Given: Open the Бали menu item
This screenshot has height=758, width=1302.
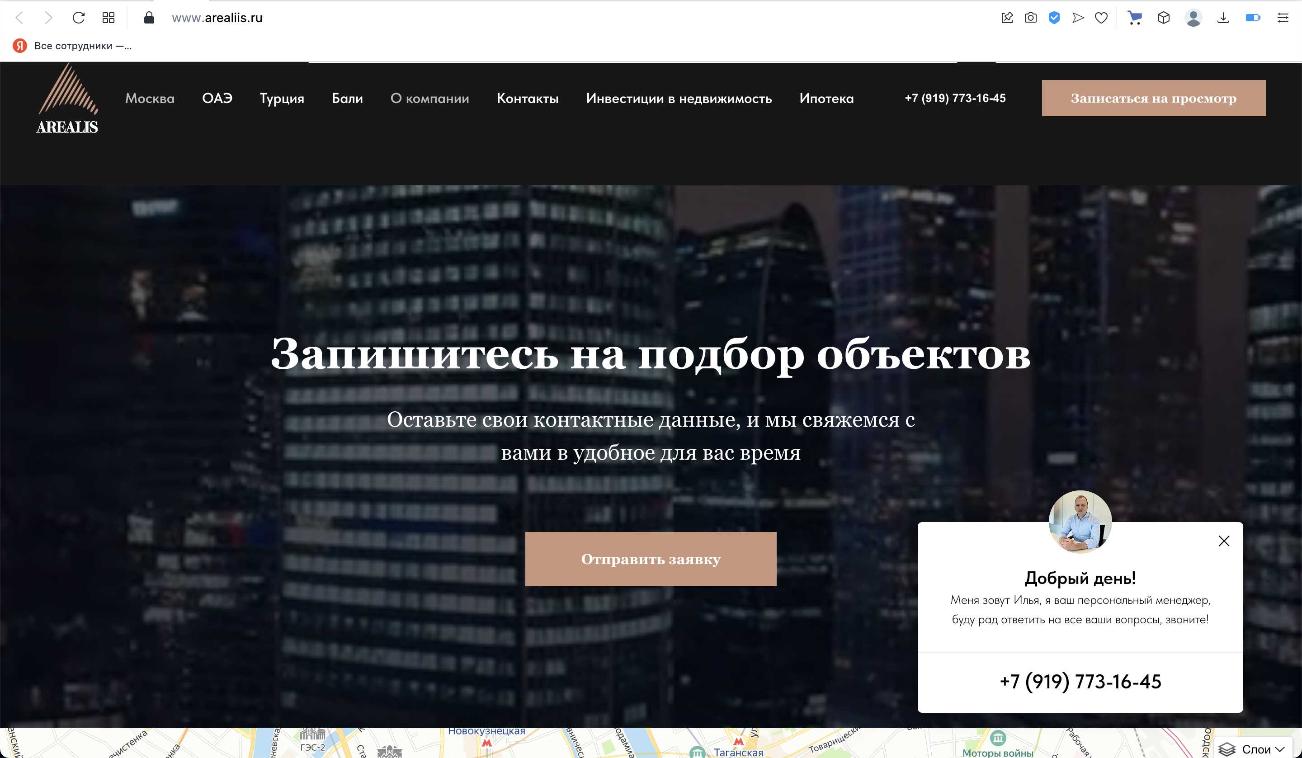Looking at the screenshot, I should coord(347,98).
